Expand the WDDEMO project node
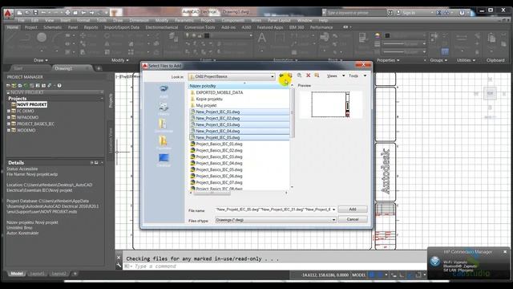This screenshot has height=289, width=513. tap(9, 130)
